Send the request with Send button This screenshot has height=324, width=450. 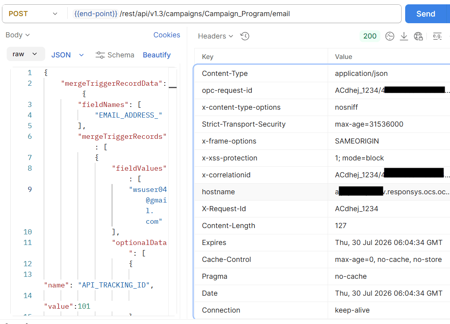click(x=426, y=14)
